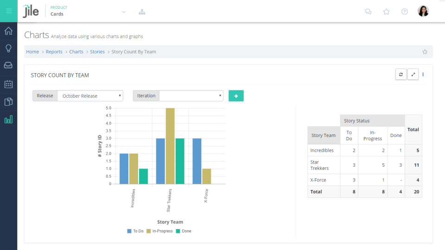Open the help question mark icon
The image size is (445, 250).
coord(404,12)
